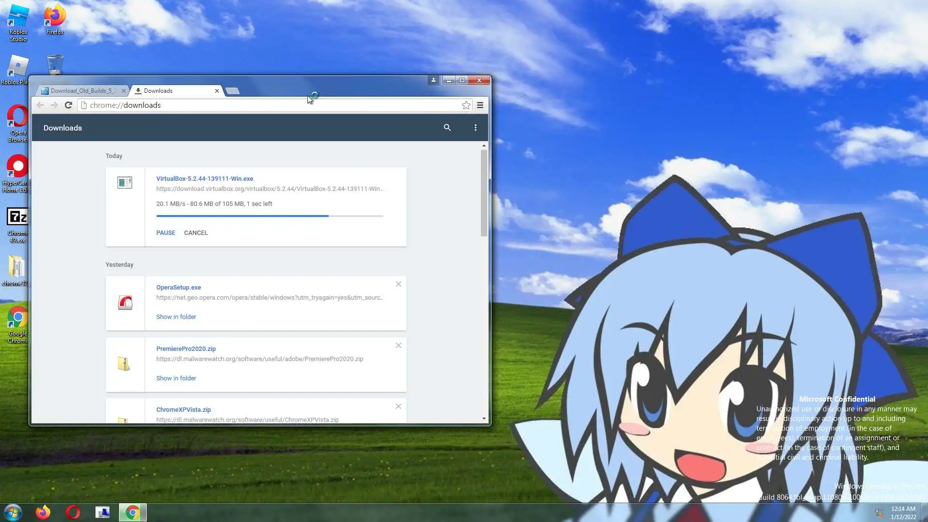Viewport: 928px width, 522px height.
Task: Open the Downloads page three-dot menu
Action: point(476,128)
